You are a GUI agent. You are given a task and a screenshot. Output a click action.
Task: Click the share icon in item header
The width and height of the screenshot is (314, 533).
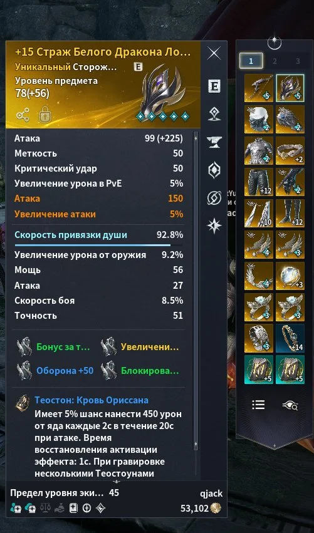click(23, 116)
